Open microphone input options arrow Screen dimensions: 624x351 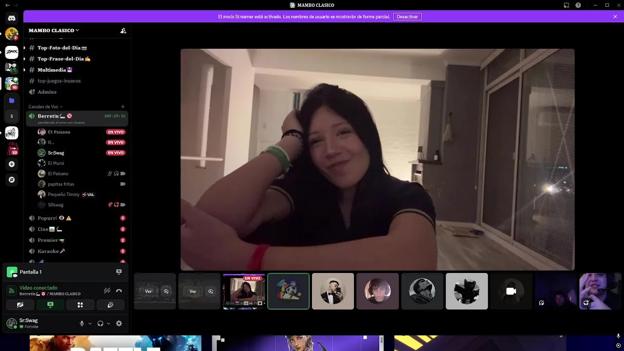(90, 323)
